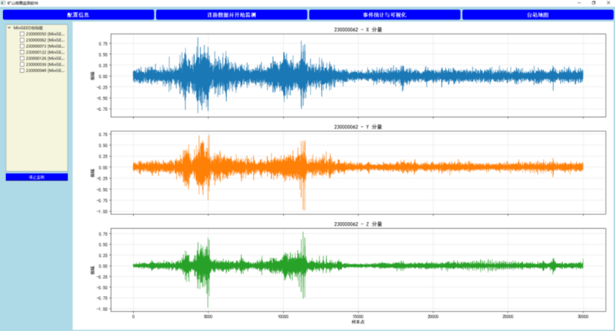Switch to the 连接数据并开始监测 tab
The height and width of the screenshot is (331, 615).
click(x=231, y=14)
